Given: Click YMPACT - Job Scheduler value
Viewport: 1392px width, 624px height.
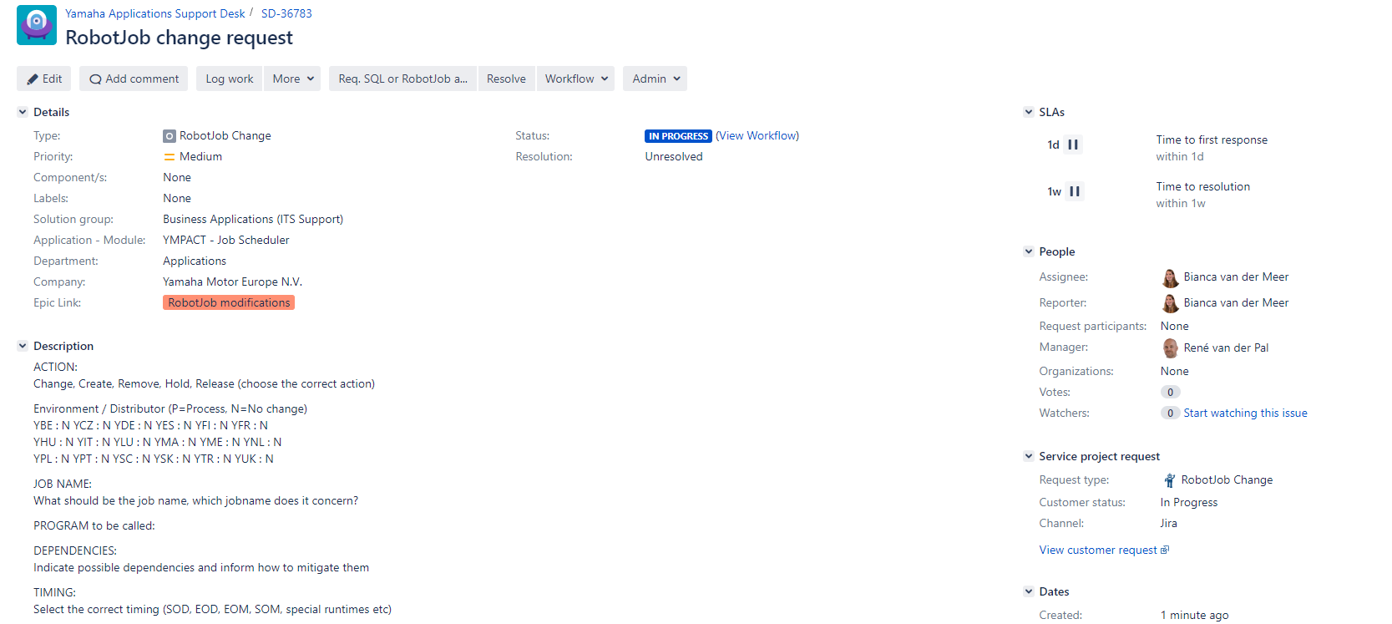Looking at the screenshot, I should coord(226,240).
